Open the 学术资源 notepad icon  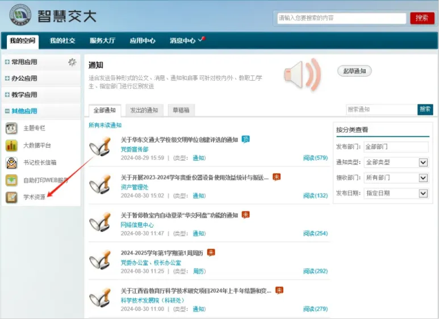click(x=11, y=198)
